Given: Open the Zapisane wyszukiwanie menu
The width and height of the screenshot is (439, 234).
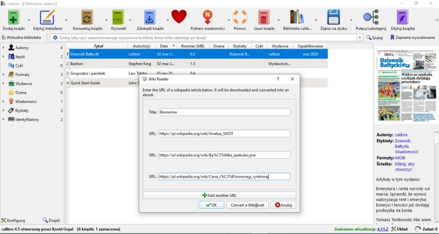Looking at the screenshot, I should click(413, 37).
